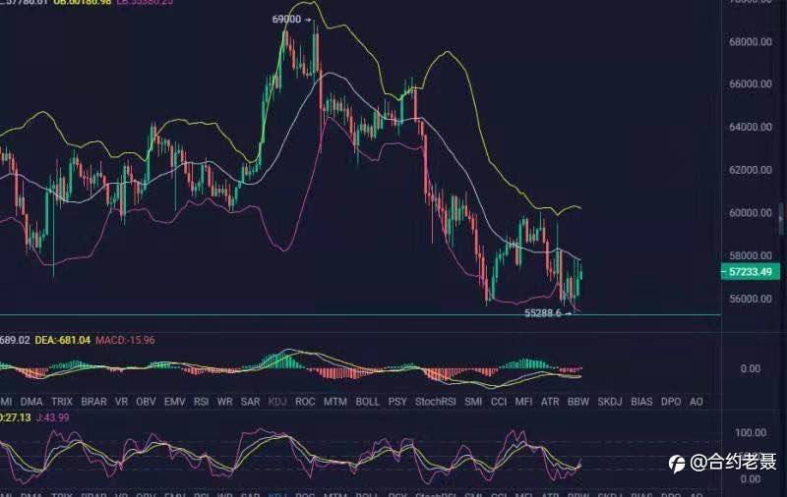Image resolution: width=787 pixels, height=497 pixels.
Task: Select the ATR indicator tab
Action: pos(550,402)
